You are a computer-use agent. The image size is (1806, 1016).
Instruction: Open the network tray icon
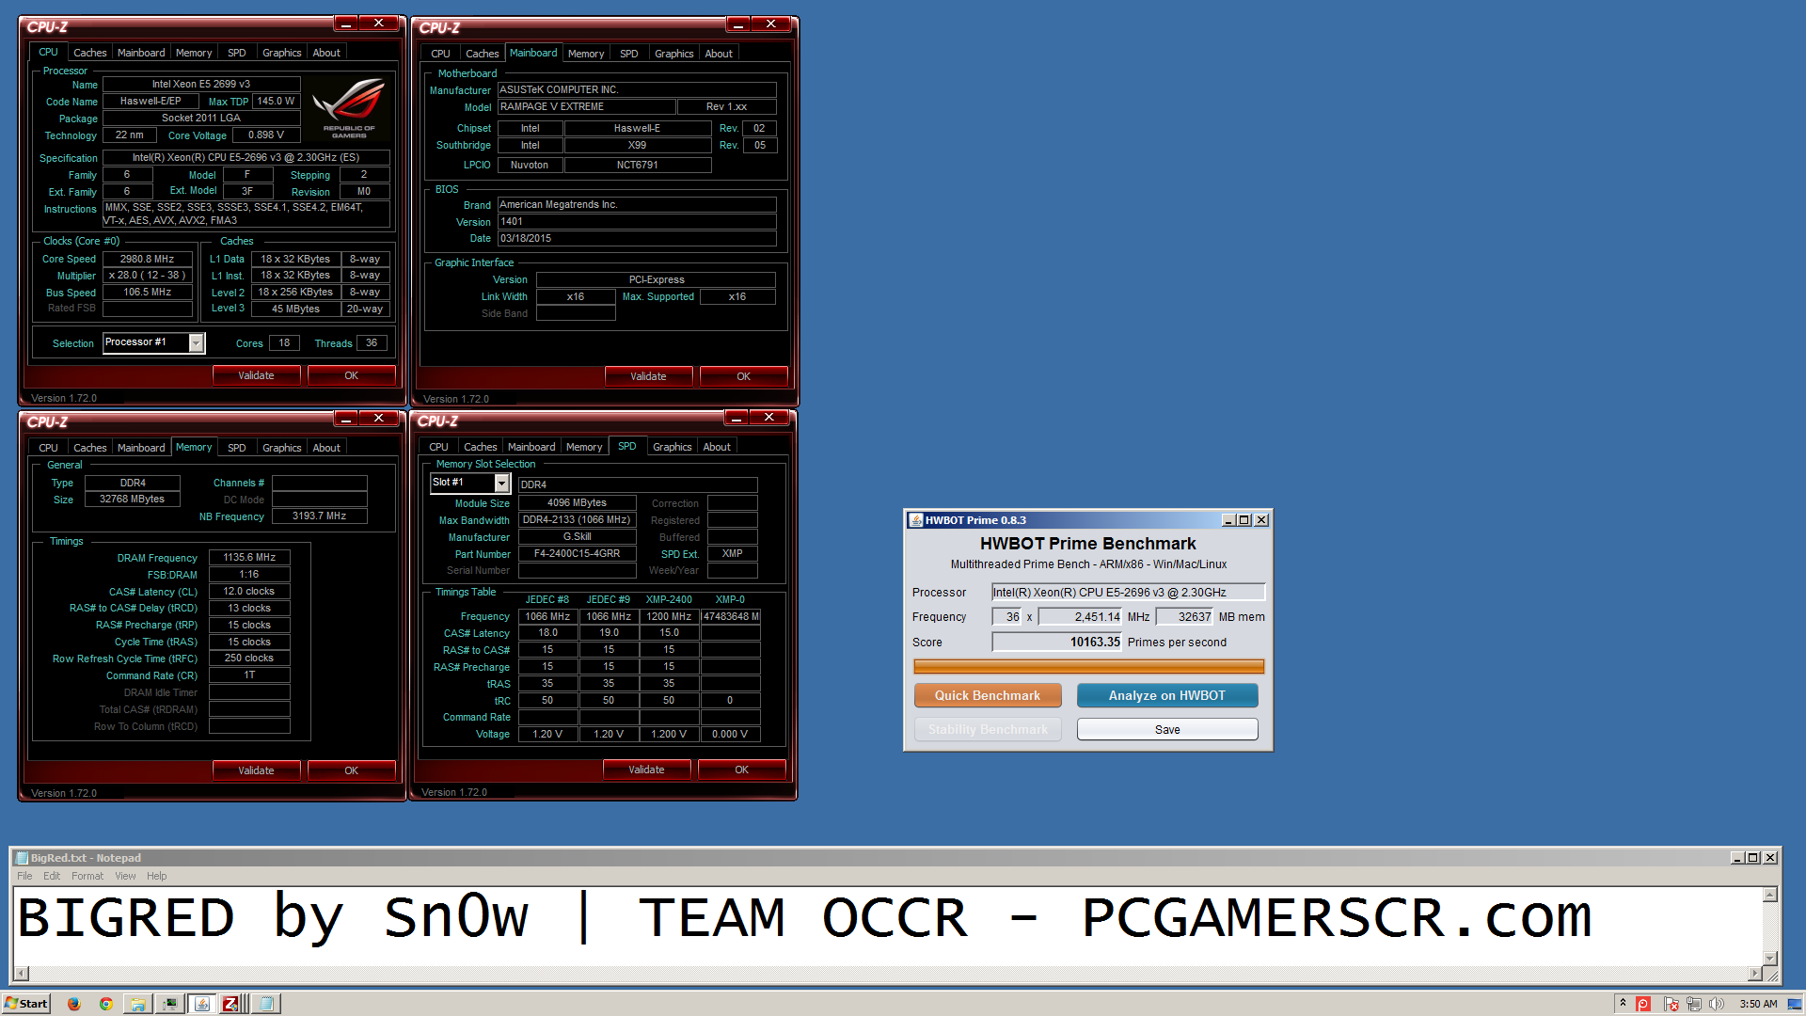coord(1693,1004)
